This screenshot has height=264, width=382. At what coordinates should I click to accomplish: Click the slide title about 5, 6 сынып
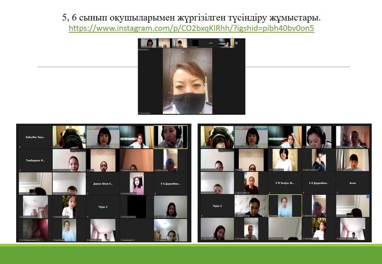click(191, 17)
